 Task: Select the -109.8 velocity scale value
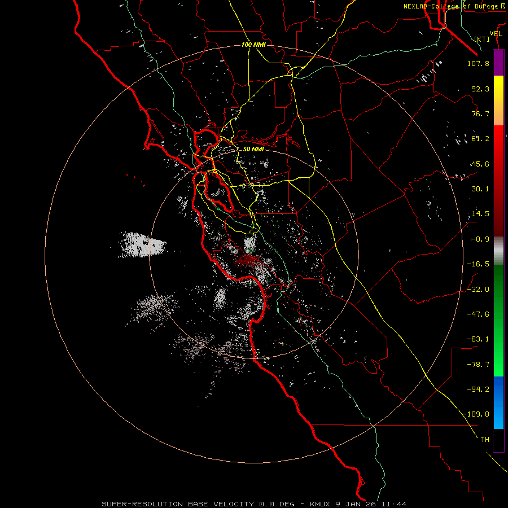click(x=476, y=414)
